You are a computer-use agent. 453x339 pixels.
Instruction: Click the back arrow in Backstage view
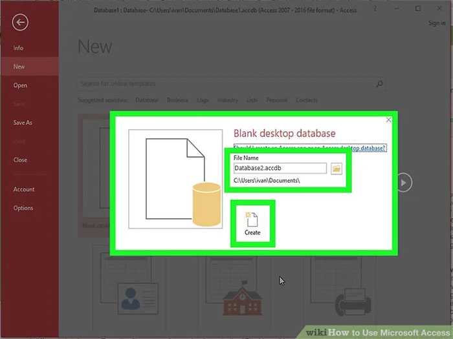20,22
